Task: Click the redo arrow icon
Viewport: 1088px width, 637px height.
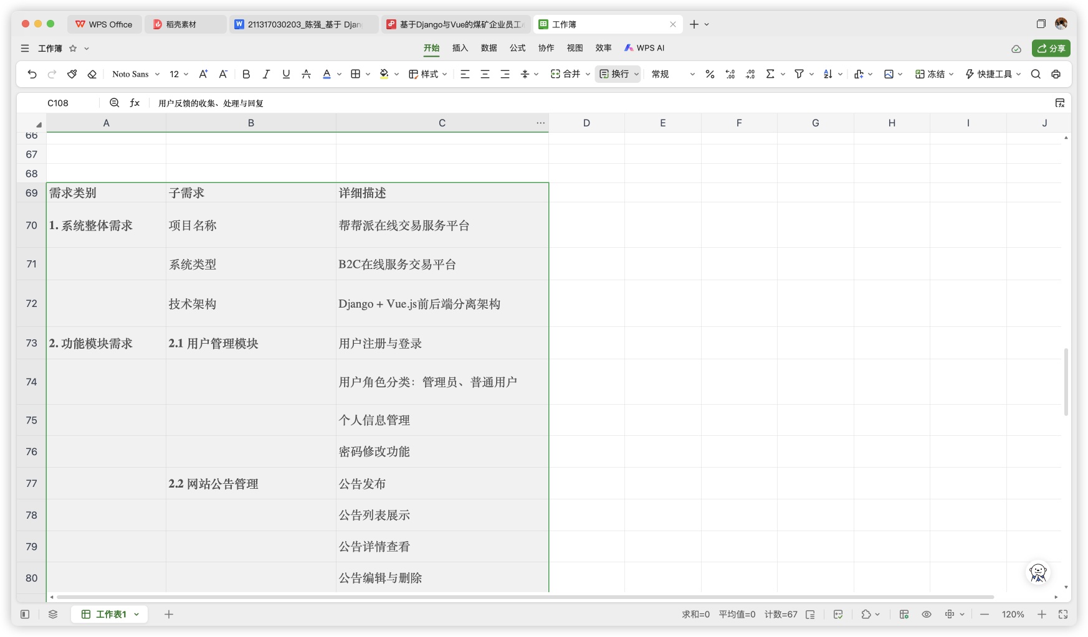Action: coord(52,74)
